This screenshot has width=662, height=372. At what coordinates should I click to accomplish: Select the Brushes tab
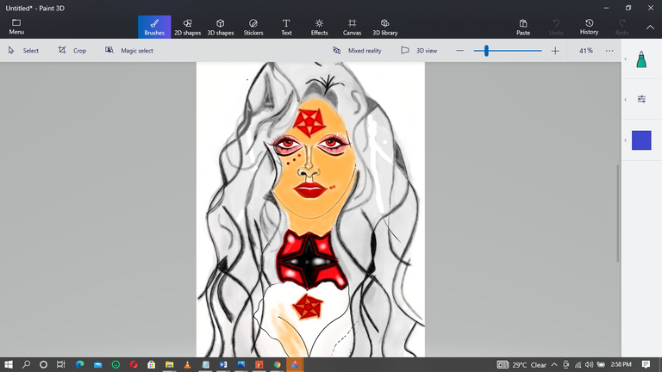click(154, 27)
